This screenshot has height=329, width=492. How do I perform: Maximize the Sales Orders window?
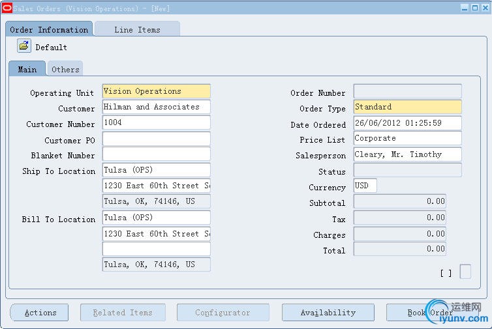475,8
